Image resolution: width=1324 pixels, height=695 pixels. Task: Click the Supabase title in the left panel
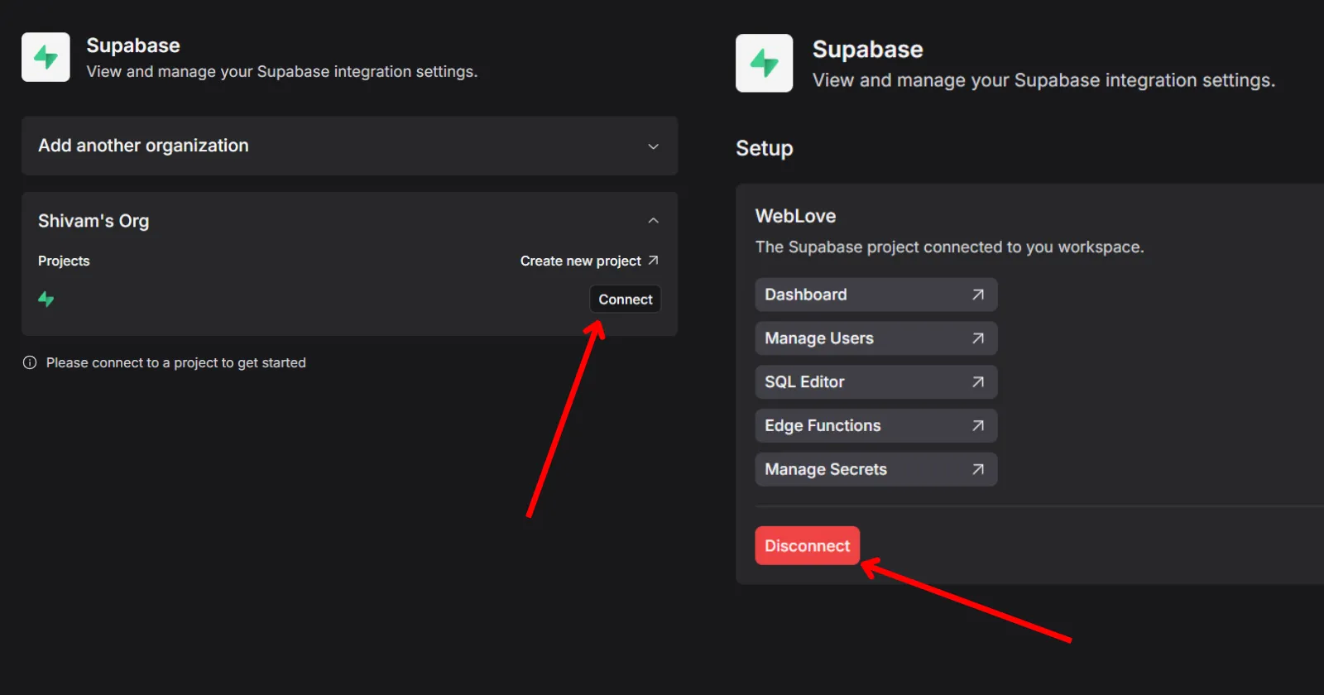pyautogui.click(x=133, y=46)
